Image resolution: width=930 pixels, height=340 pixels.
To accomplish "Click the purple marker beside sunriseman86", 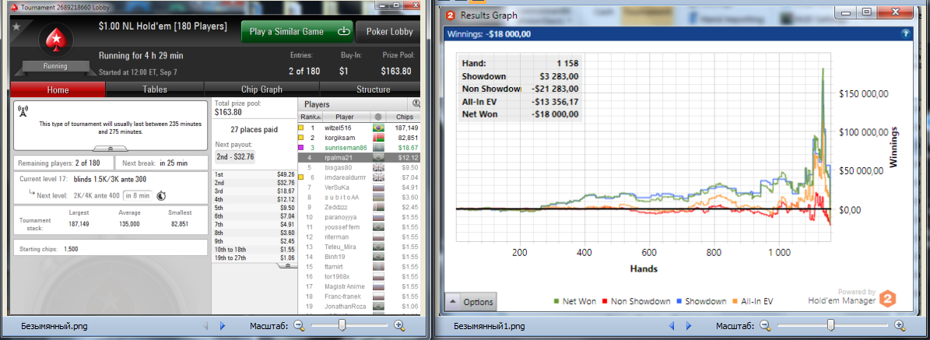I will [x=301, y=147].
